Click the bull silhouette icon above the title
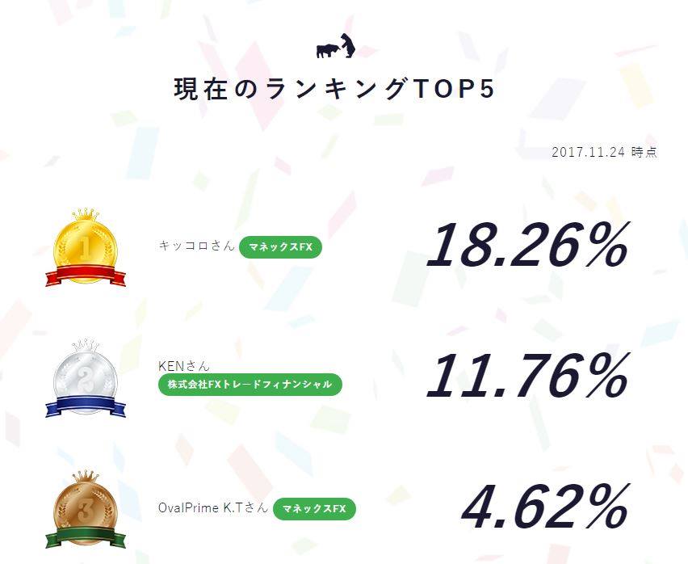 tap(327, 51)
